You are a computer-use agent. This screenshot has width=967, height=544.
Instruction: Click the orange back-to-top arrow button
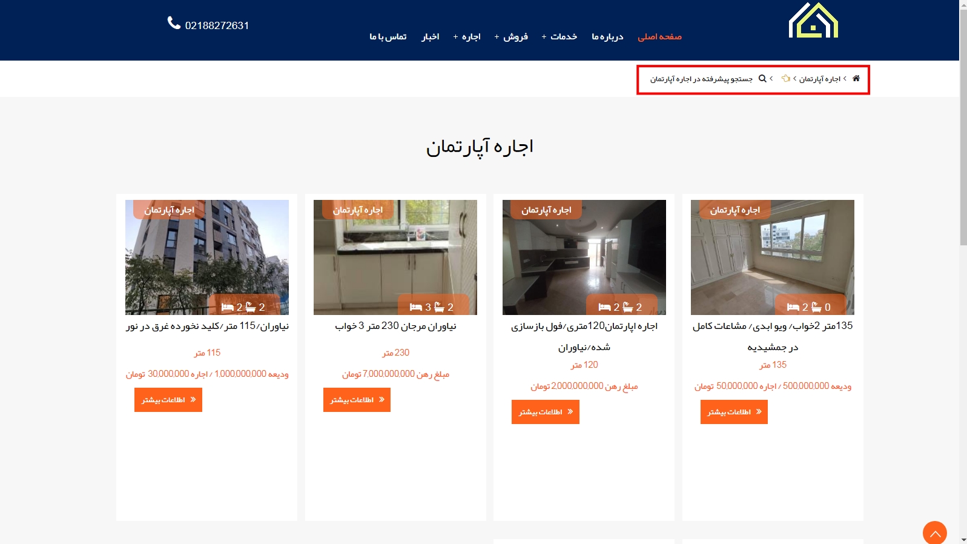point(934,533)
